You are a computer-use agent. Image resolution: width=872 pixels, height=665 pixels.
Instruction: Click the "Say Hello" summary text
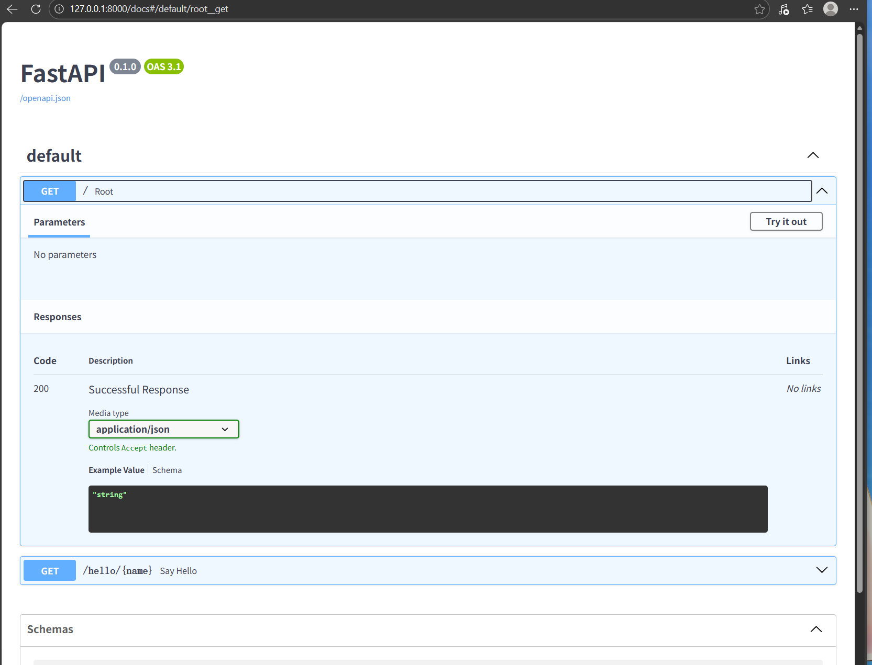point(179,571)
